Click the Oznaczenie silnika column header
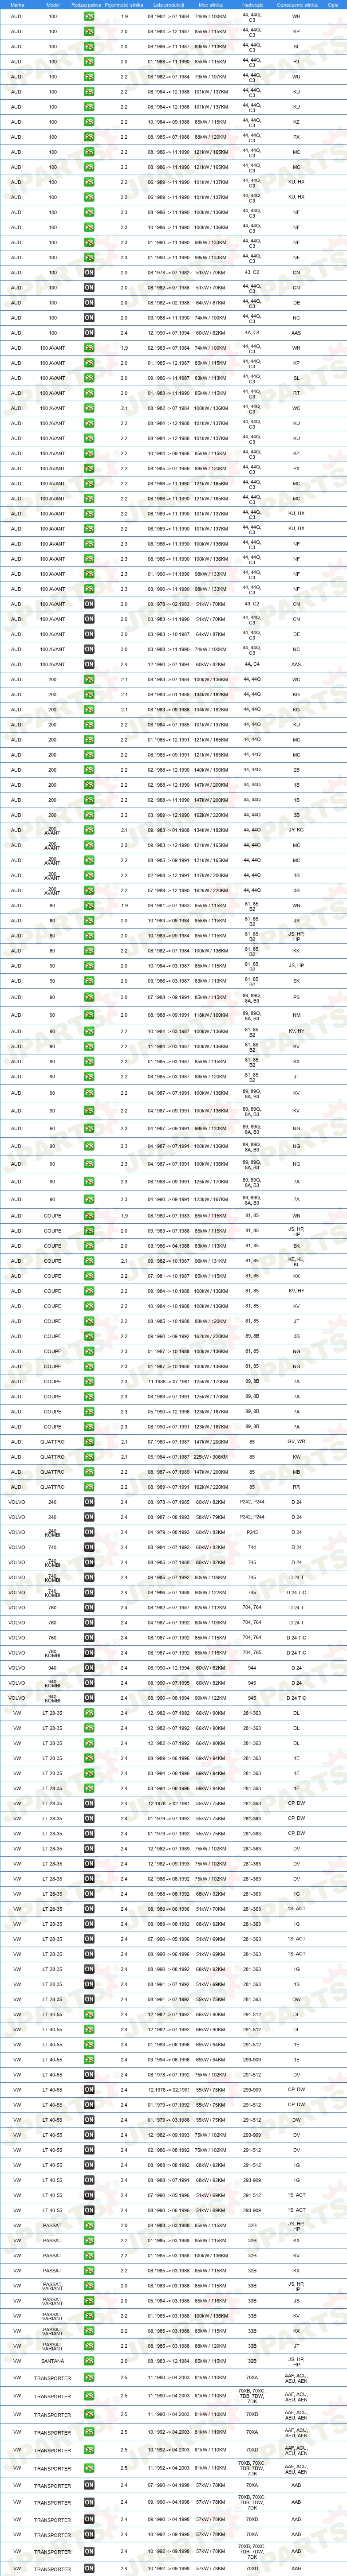Image resolution: width=347 pixels, height=2576 pixels. pyautogui.click(x=296, y=4)
